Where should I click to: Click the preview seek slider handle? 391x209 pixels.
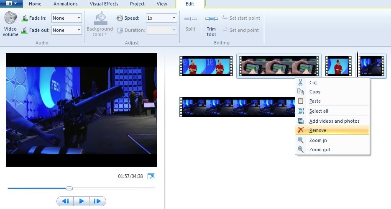[x=69, y=188]
